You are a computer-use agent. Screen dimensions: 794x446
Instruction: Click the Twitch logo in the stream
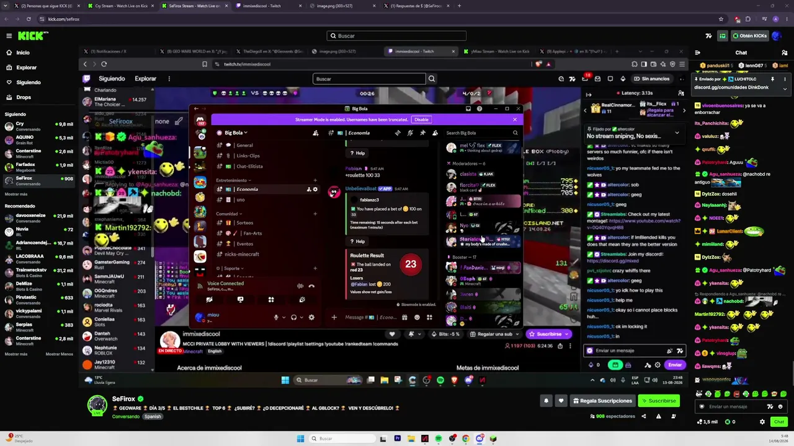(x=86, y=79)
